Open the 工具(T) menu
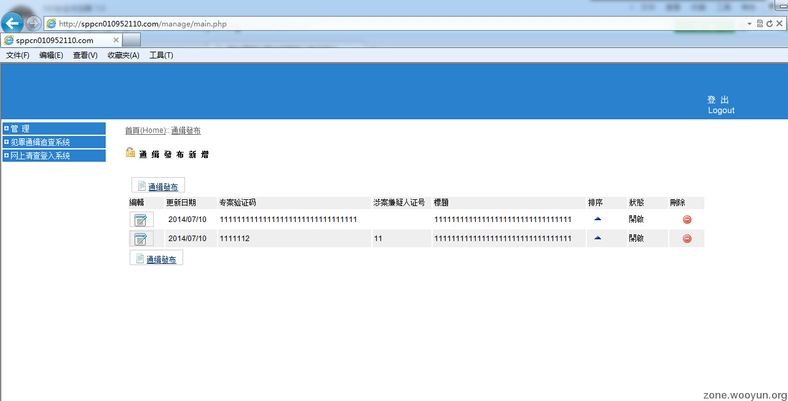Screen dimensions: 788x401 [x=161, y=55]
